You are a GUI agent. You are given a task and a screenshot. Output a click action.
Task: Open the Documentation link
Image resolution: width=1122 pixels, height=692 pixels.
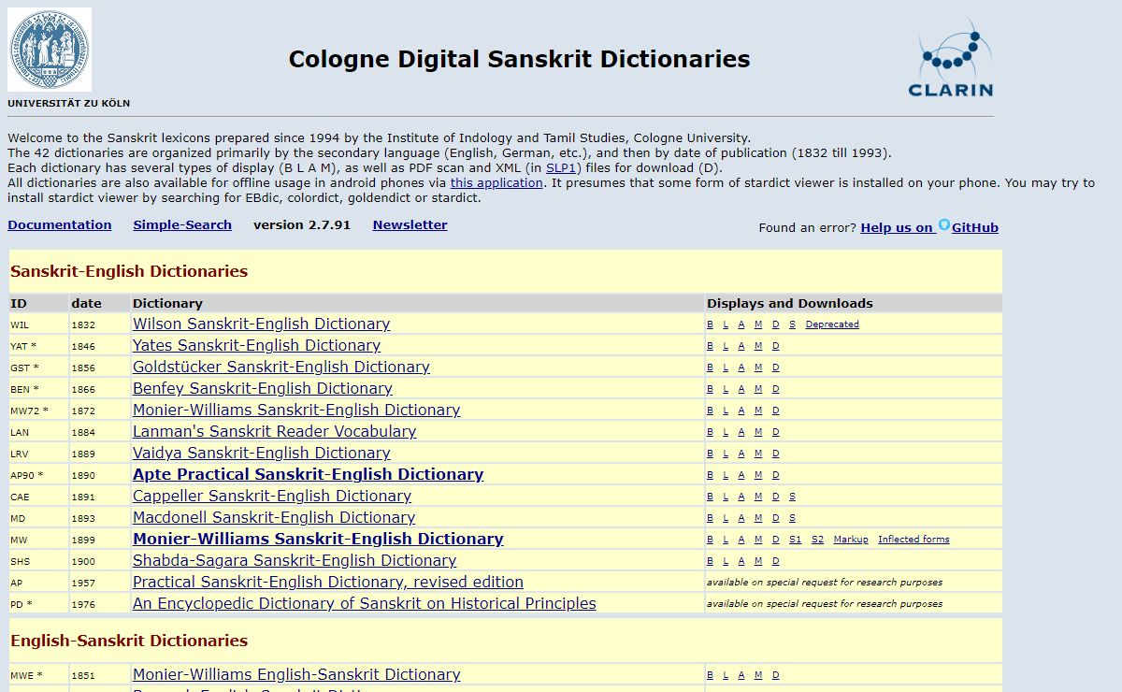click(60, 225)
